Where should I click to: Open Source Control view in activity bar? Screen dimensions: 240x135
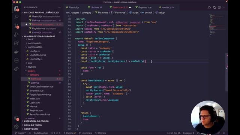16,26
